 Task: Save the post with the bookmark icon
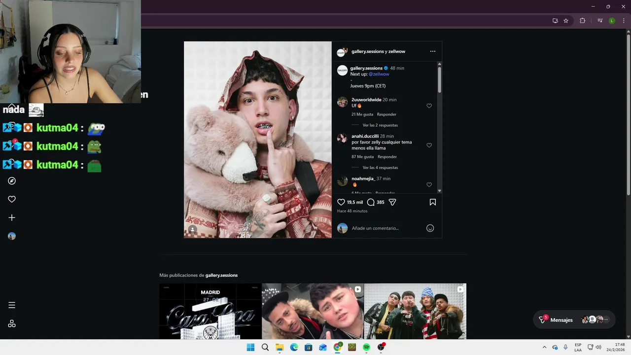[432, 202]
